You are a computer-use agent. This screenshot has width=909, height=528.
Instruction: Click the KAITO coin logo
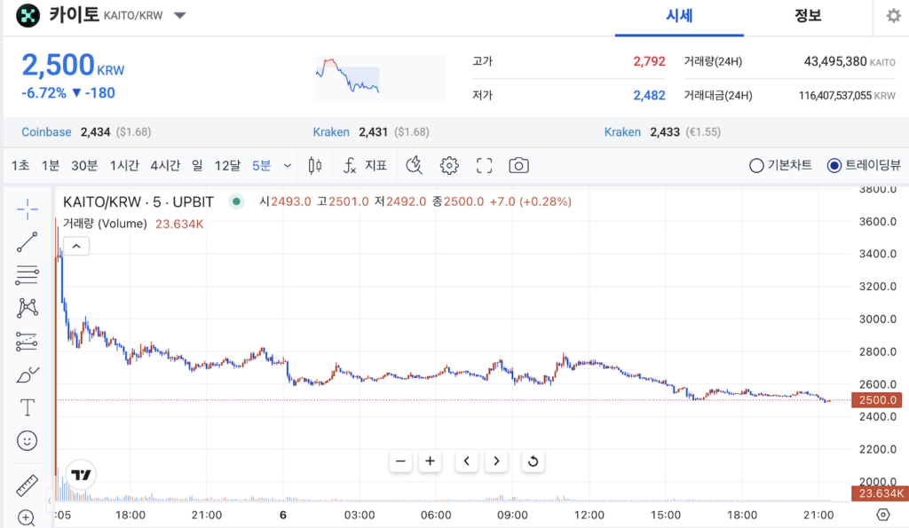(x=28, y=16)
